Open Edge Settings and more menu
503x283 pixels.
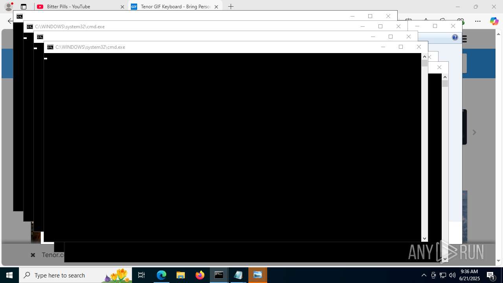pyautogui.click(x=478, y=21)
